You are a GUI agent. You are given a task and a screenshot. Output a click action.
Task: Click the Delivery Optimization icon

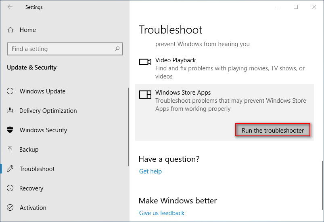point(10,110)
